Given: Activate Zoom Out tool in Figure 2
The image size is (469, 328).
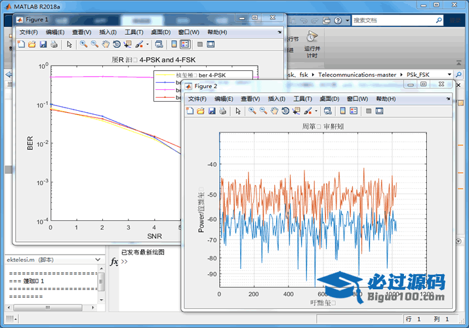Looking at the screenshot, I should pyautogui.click(x=264, y=111).
